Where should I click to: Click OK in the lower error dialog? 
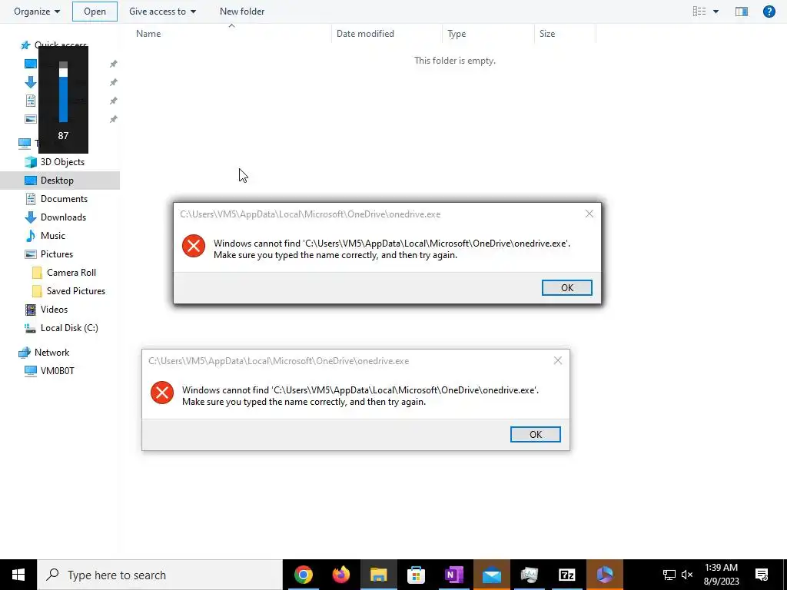click(536, 435)
